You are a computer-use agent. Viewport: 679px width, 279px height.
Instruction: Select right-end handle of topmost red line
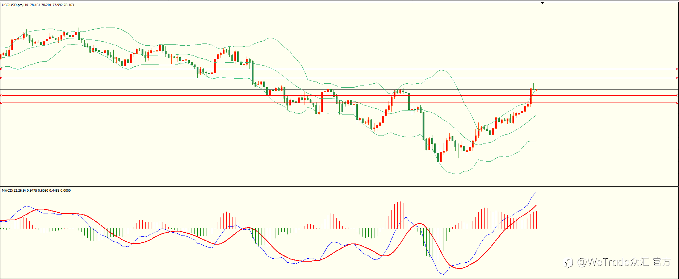click(x=677, y=69)
